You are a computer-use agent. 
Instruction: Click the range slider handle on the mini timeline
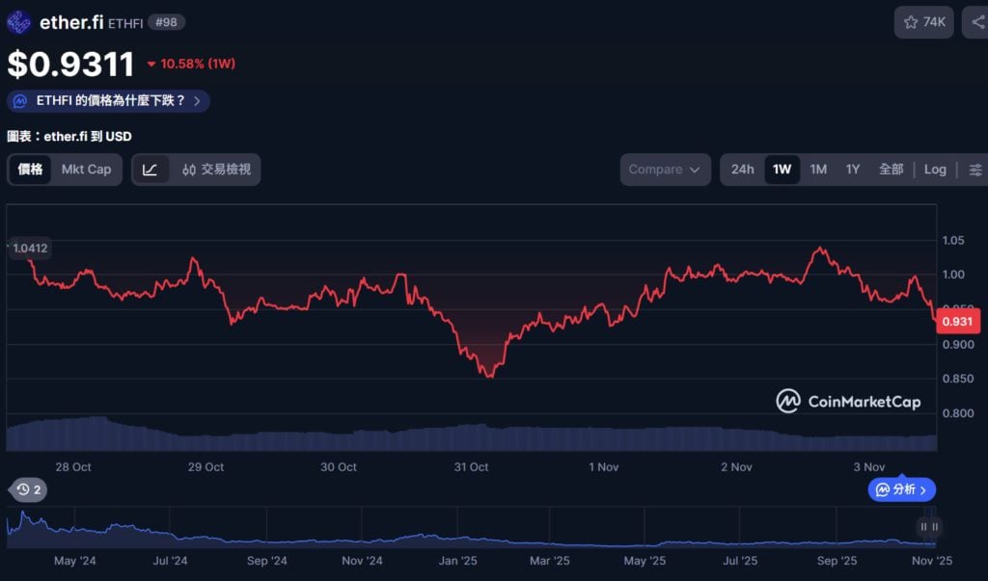pyautogui.click(x=929, y=526)
